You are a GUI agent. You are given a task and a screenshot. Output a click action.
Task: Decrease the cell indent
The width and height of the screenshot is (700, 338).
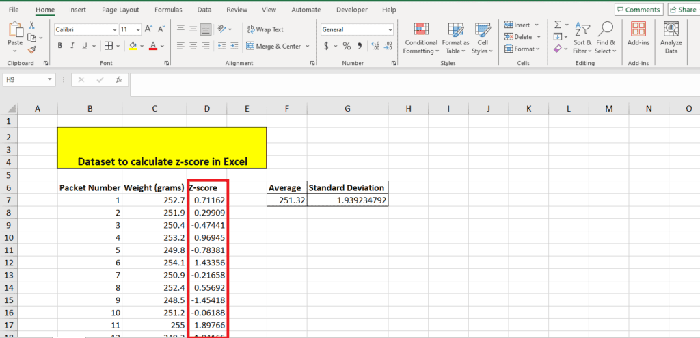tap(222, 46)
